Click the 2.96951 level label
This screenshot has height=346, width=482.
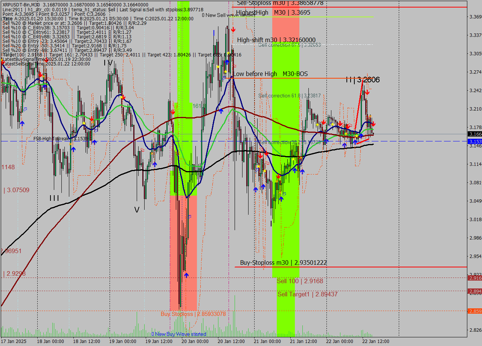point(11,251)
